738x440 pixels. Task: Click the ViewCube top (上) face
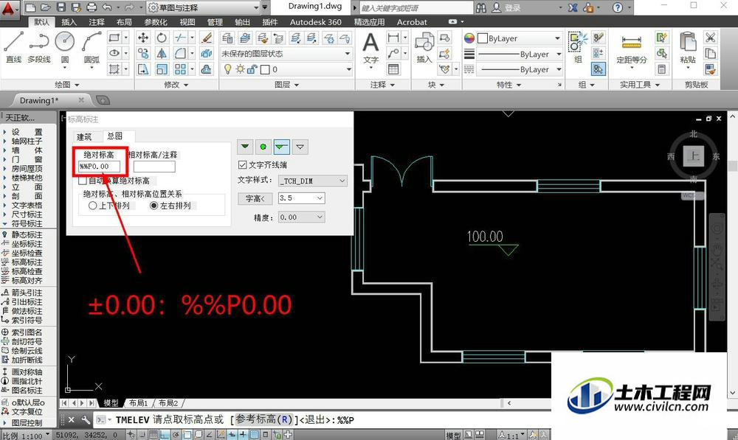693,156
